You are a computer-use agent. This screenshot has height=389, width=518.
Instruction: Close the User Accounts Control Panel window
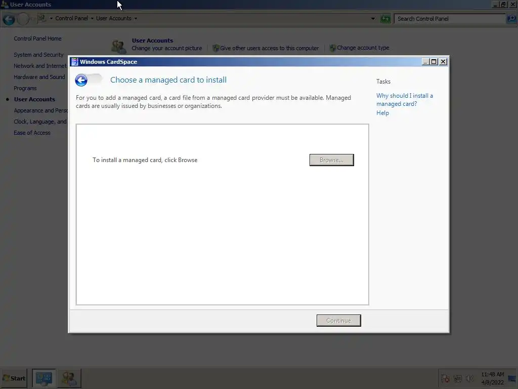(513, 5)
